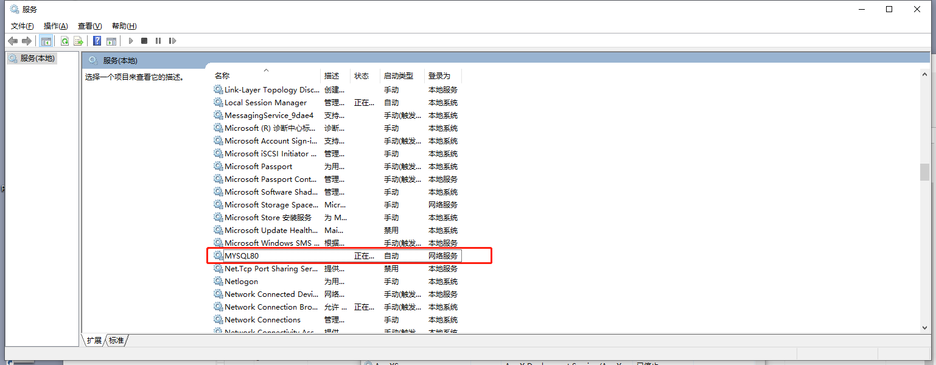Image resolution: width=936 pixels, height=365 pixels.
Task: Open the 查看 menu
Action: point(89,26)
